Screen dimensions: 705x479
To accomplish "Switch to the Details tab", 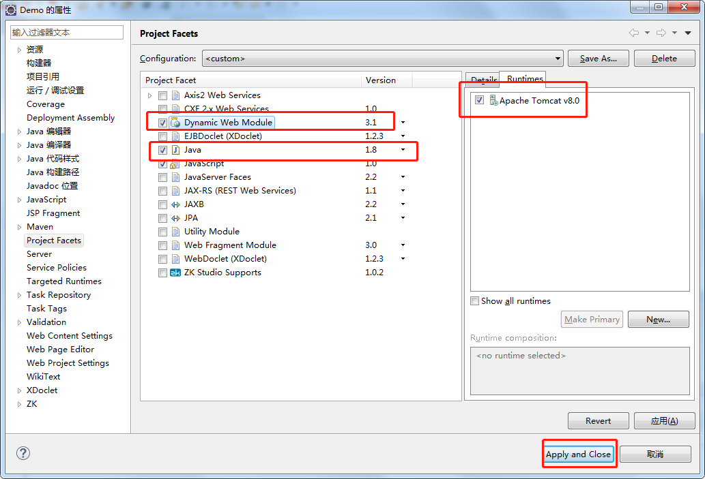I will [483, 80].
